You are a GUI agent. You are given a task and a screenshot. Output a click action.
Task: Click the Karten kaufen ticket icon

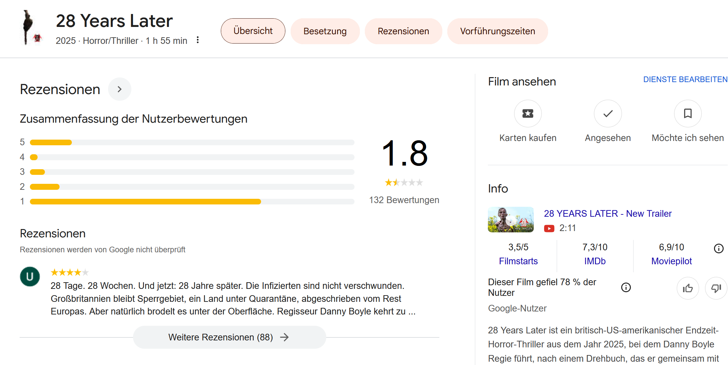(x=528, y=114)
